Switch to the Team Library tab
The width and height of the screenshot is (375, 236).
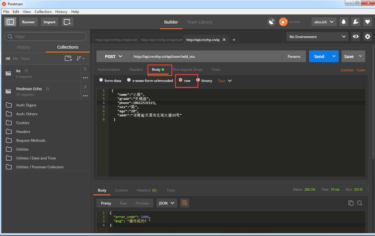pyautogui.click(x=199, y=22)
